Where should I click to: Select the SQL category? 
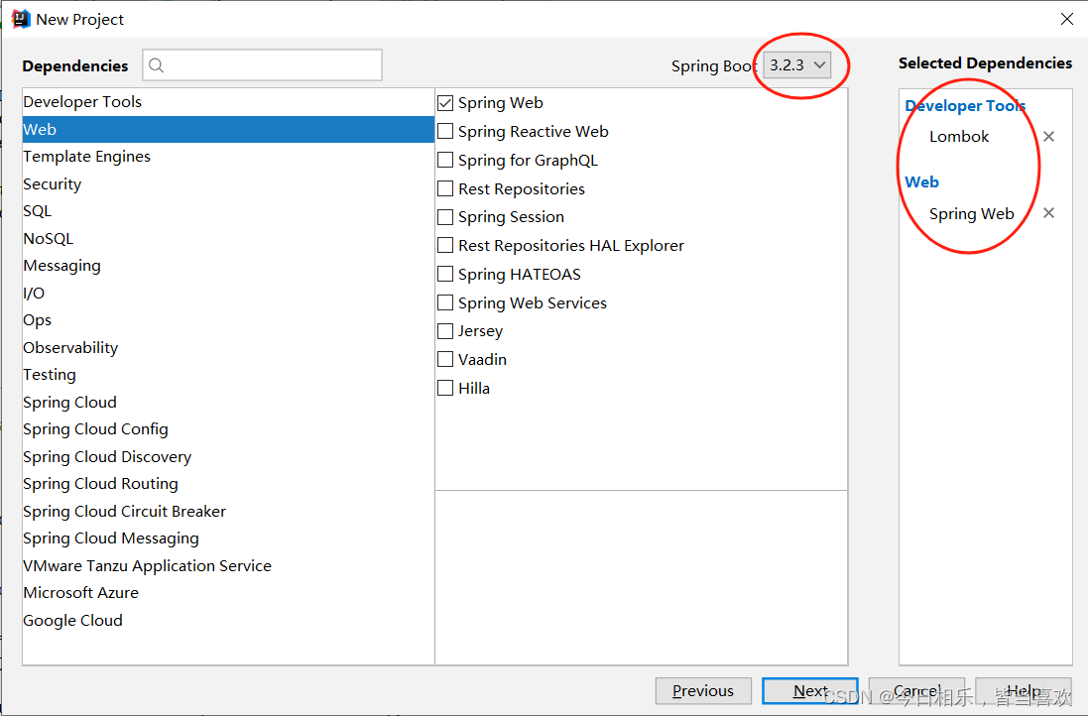tap(228, 211)
